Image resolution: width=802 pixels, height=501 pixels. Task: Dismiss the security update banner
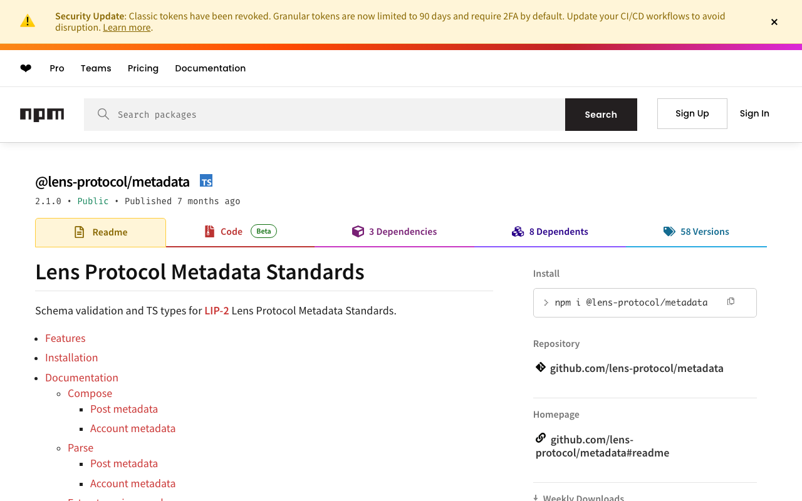[774, 22]
